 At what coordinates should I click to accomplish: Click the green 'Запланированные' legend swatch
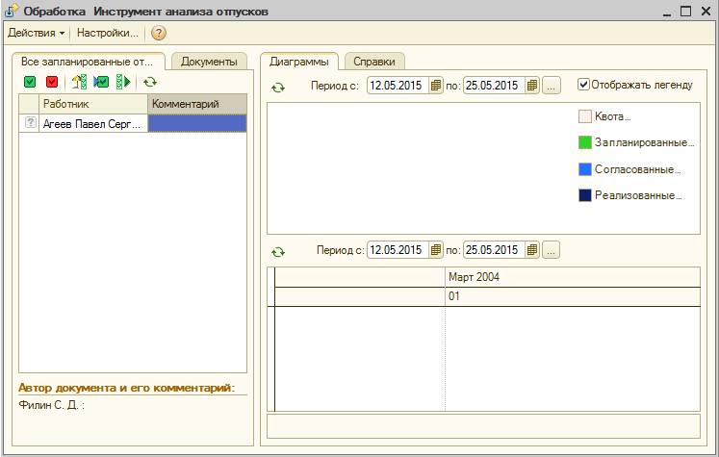coord(584,142)
